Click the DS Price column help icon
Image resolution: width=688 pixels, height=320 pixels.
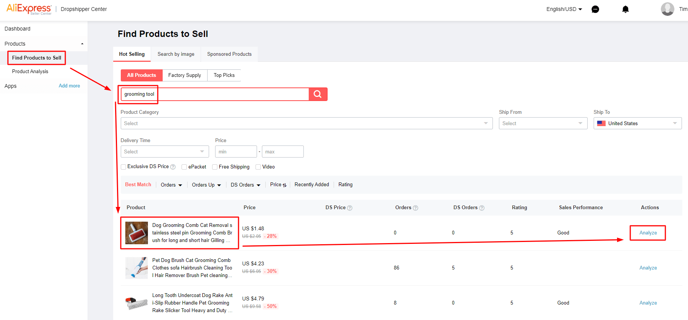(x=350, y=208)
